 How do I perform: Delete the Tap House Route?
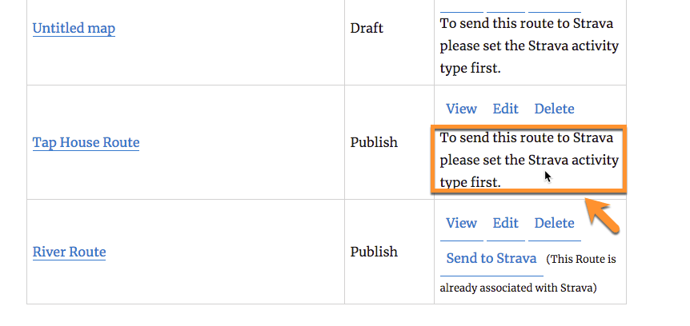point(554,109)
